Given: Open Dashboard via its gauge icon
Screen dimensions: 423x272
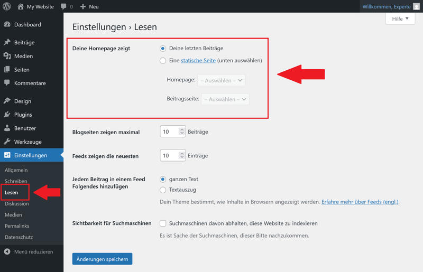Looking at the screenshot, I should click(x=7, y=24).
